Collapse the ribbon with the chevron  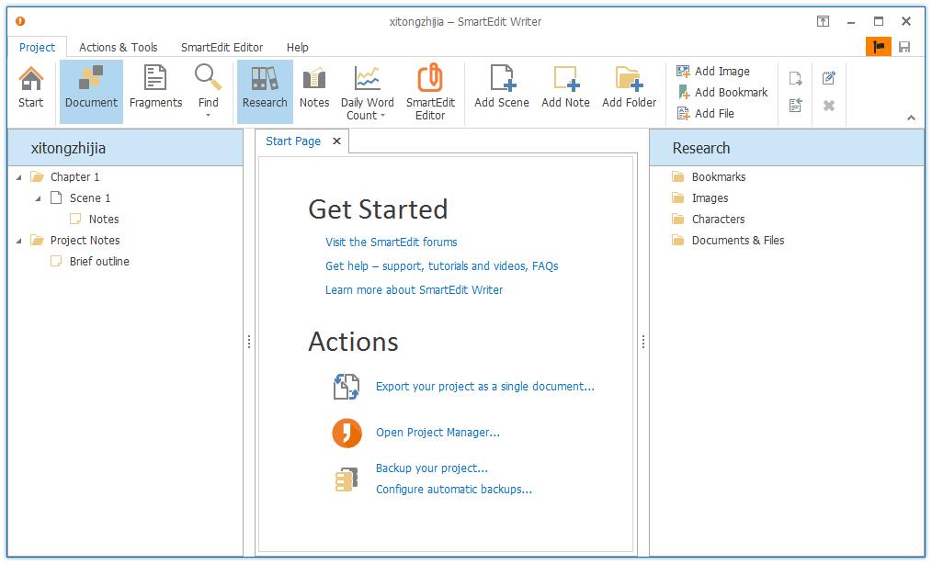[x=911, y=118]
